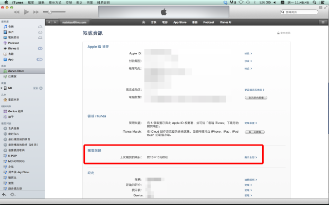Click the Wi-Fi status icon
Image resolution: width=329 pixels, height=205 pixels.
tap(241, 3)
